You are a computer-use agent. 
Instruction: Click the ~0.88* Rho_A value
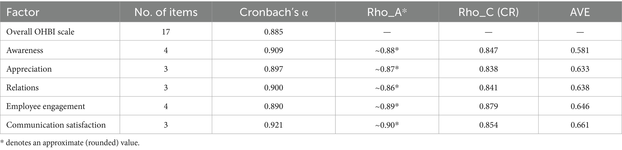coord(387,50)
